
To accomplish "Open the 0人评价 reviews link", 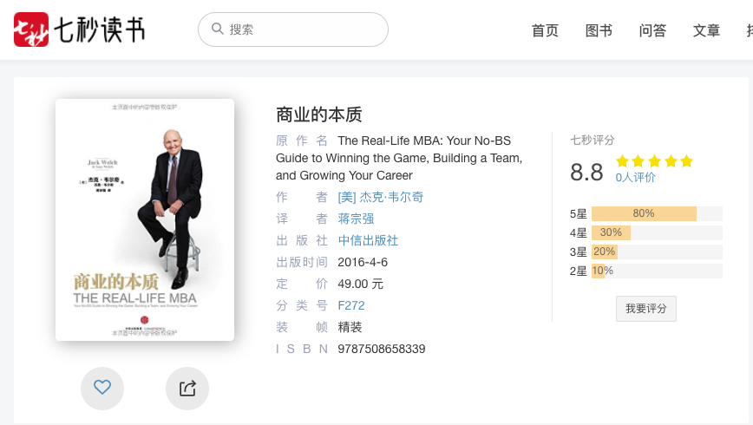I will click(635, 178).
